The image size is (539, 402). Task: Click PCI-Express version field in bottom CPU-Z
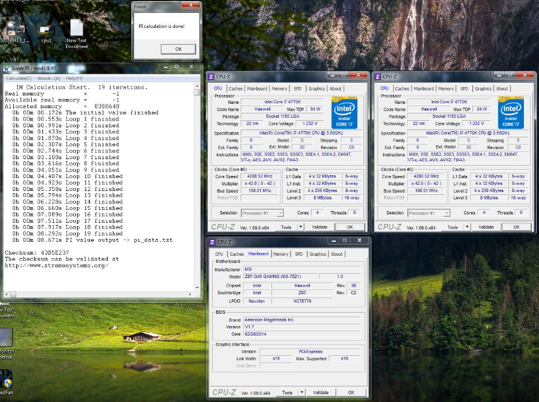[310, 352]
